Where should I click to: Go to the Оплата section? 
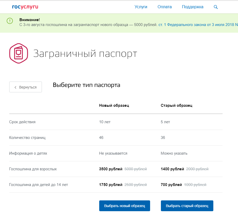[164, 7]
